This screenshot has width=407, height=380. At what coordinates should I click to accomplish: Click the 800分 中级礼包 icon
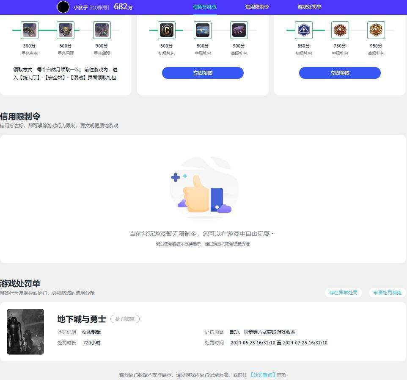click(203, 30)
